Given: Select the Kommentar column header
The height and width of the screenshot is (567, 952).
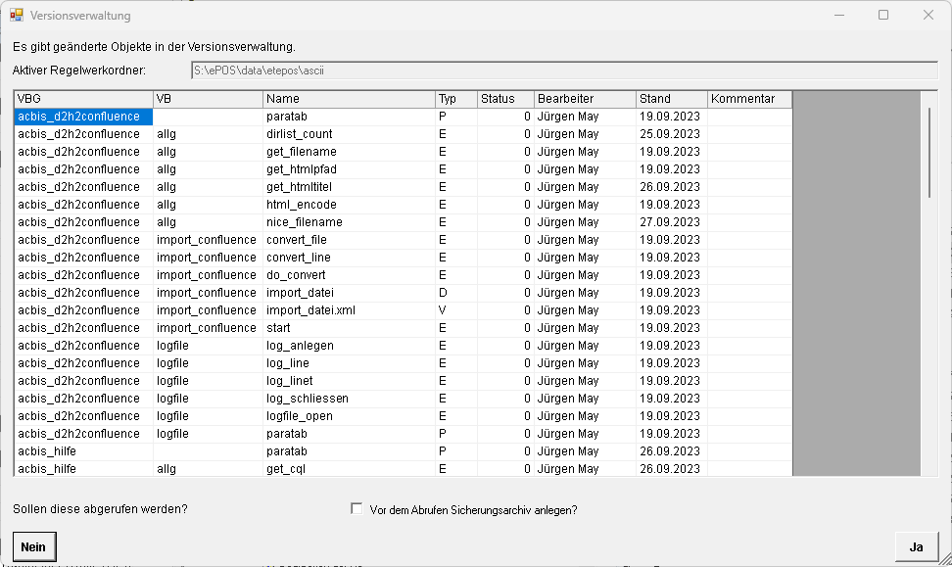Looking at the screenshot, I should [749, 99].
